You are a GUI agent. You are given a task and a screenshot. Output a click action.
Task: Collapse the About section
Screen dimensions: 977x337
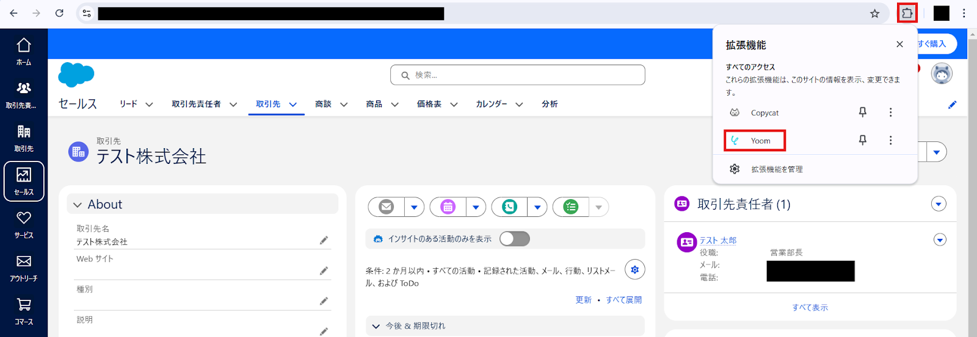tap(78, 205)
